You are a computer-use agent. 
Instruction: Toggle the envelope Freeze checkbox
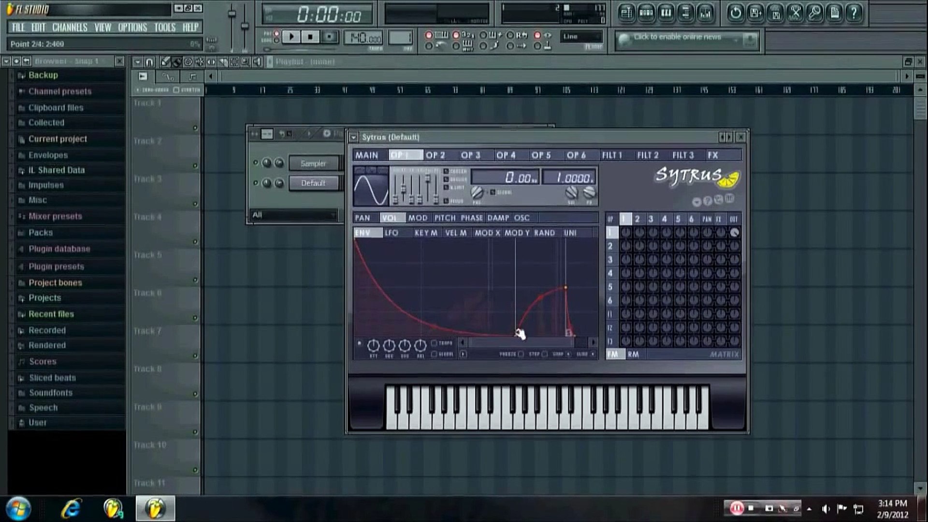pos(521,354)
